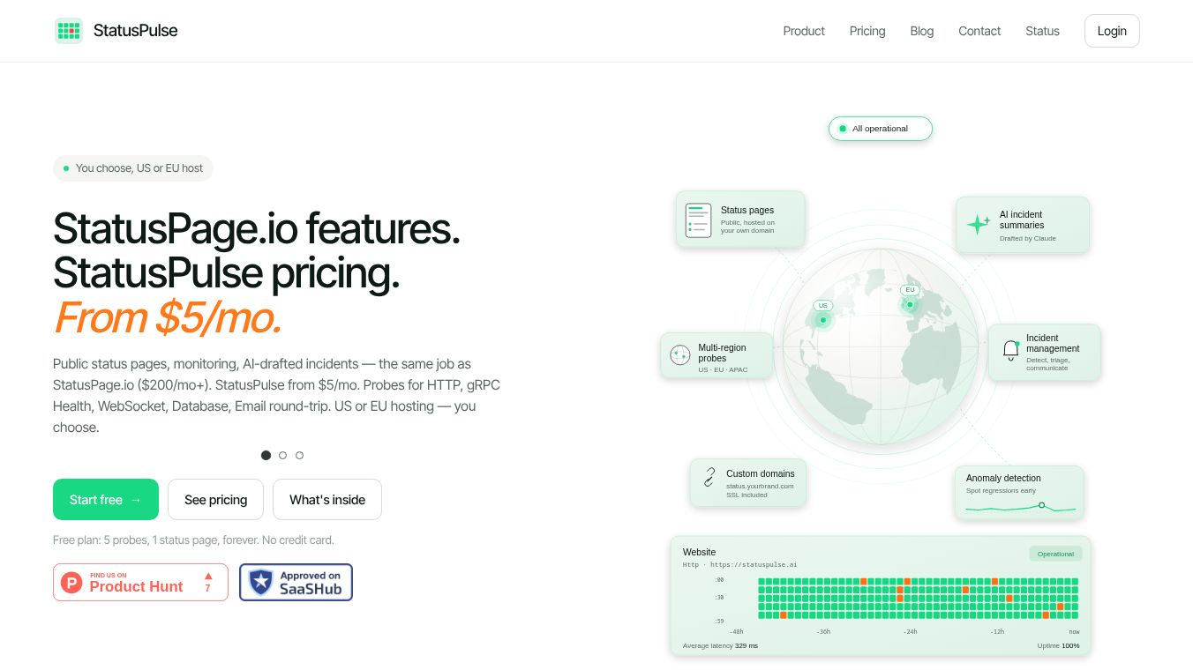Click the Anomaly detection chart marker point

pos(1042,505)
